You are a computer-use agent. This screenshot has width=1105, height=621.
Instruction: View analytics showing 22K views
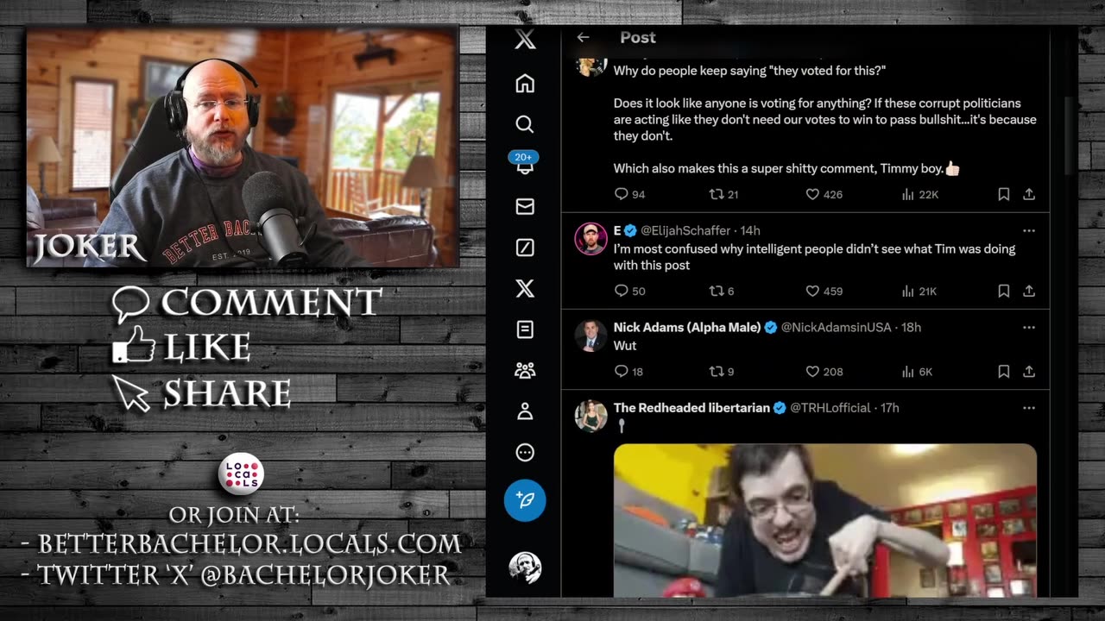[x=919, y=195]
